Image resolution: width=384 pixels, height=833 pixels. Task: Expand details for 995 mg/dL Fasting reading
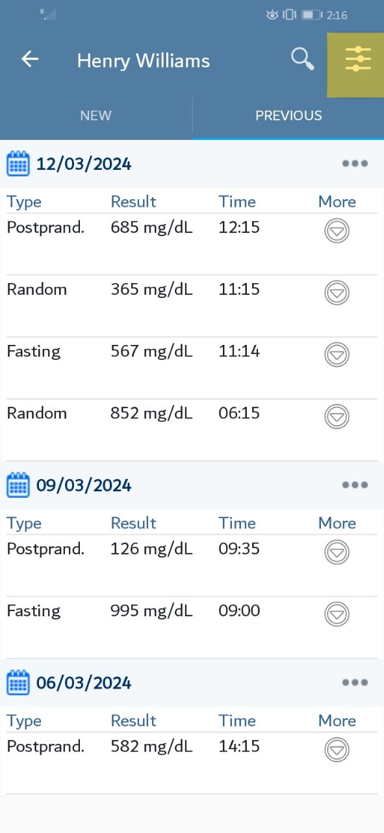point(337,614)
